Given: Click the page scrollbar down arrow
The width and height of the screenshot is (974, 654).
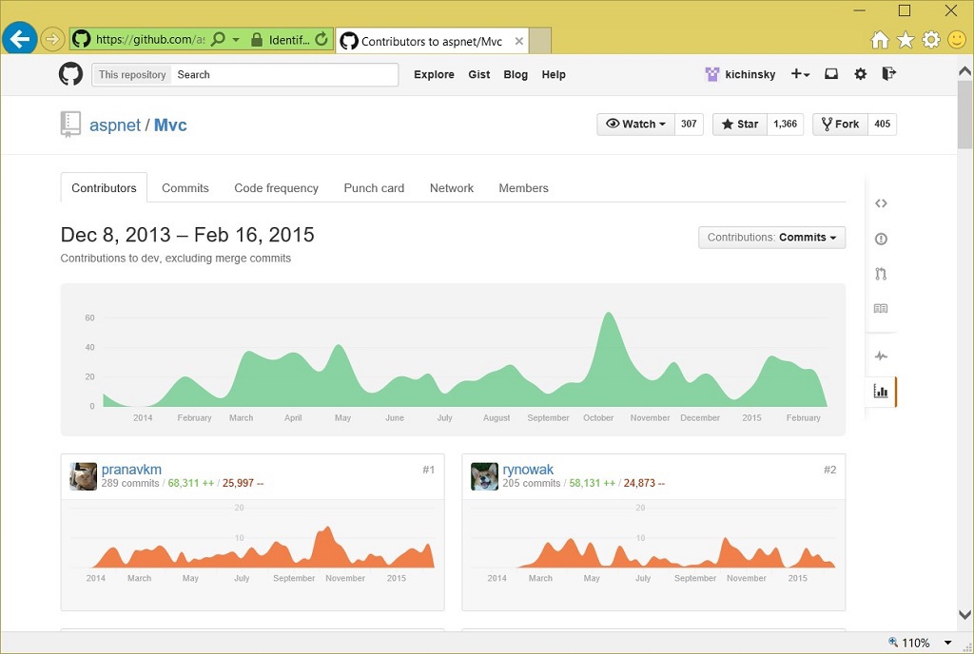Looking at the screenshot, I should [x=964, y=615].
